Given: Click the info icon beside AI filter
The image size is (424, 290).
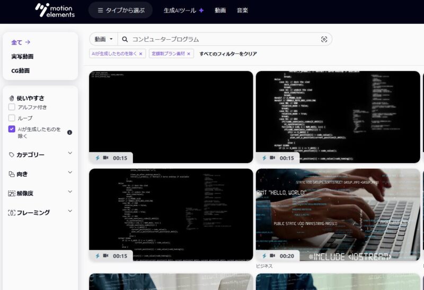Looking at the screenshot, I should click(69, 132).
